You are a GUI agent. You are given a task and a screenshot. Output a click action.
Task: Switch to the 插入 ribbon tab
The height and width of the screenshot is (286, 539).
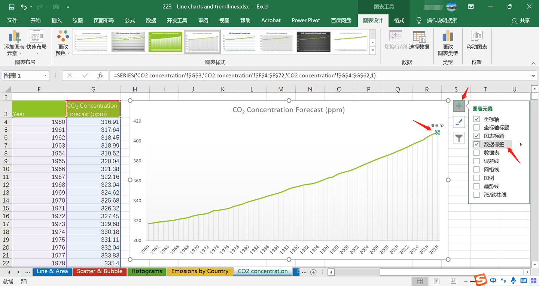tap(57, 21)
